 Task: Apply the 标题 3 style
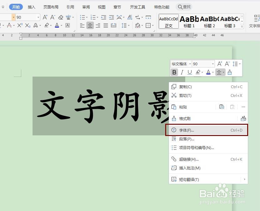tap(230, 22)
